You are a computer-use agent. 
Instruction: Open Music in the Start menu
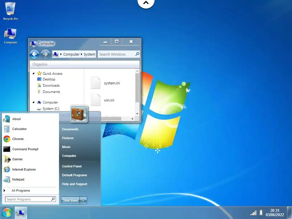point(66,147)
